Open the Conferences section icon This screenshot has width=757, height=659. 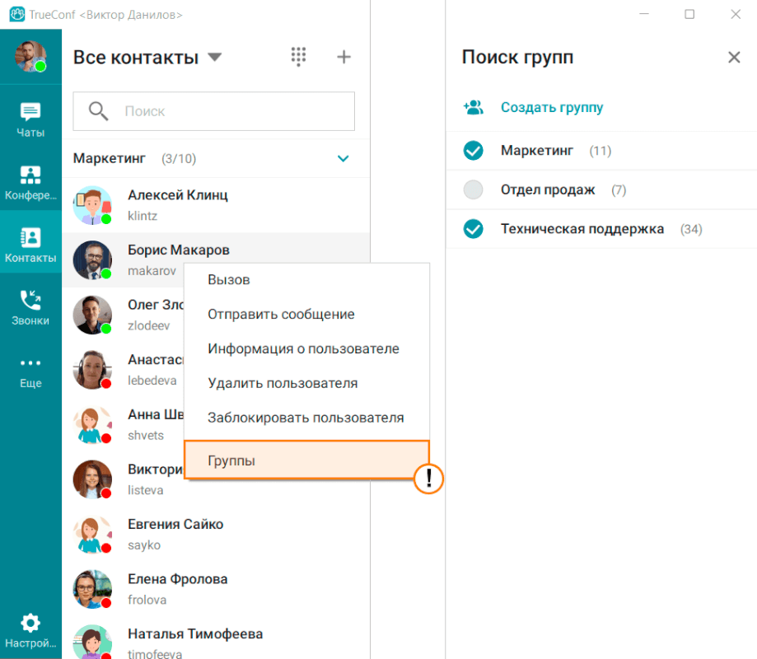[x=30, y=182]
